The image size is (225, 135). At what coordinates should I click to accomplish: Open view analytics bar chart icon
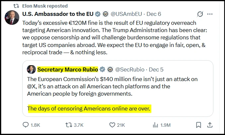point(155,125)
